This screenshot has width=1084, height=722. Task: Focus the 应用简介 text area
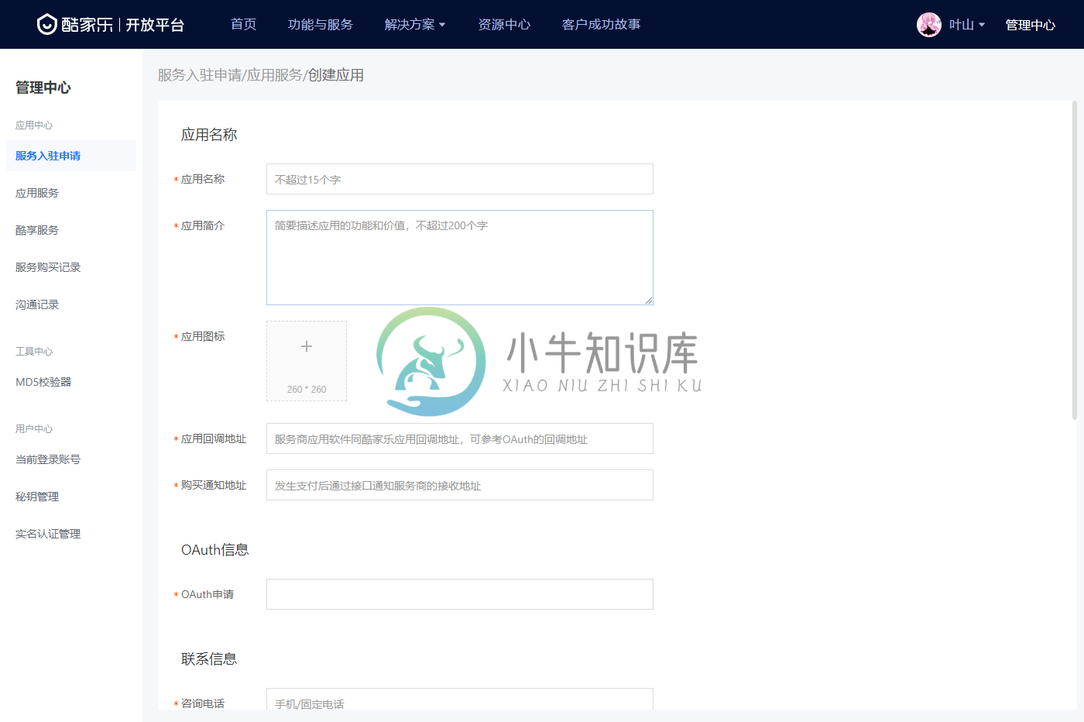click(x=460, y=257)
